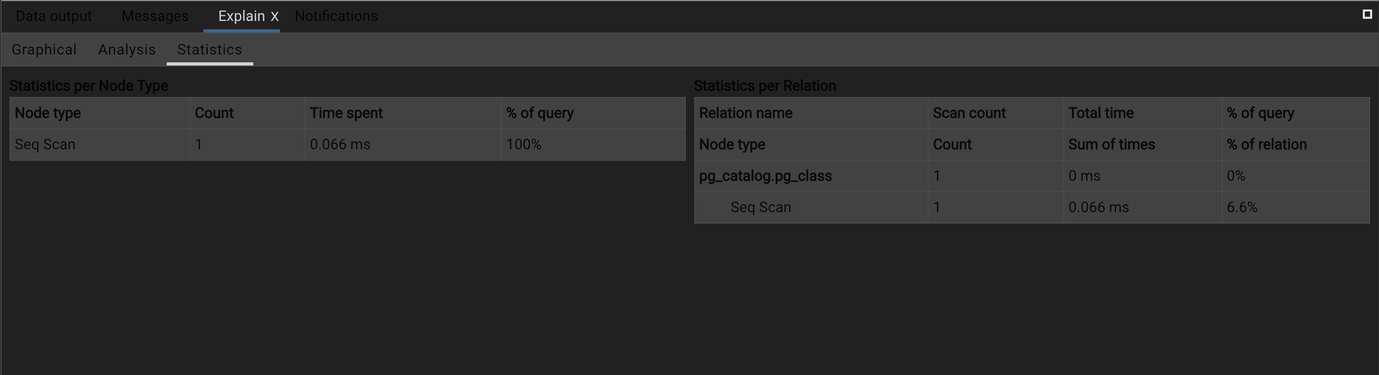Viewport: 1379px width, 375px height.
Task: Select the indented Seq Scan relation row
Action: 761,207
